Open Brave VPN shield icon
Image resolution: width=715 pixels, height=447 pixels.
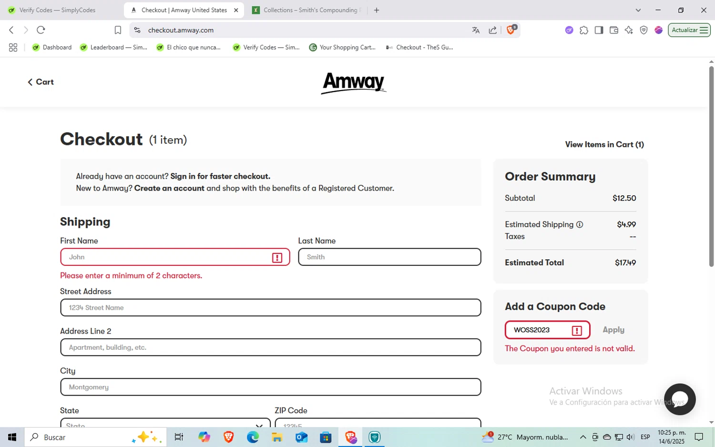pos(643,30)
